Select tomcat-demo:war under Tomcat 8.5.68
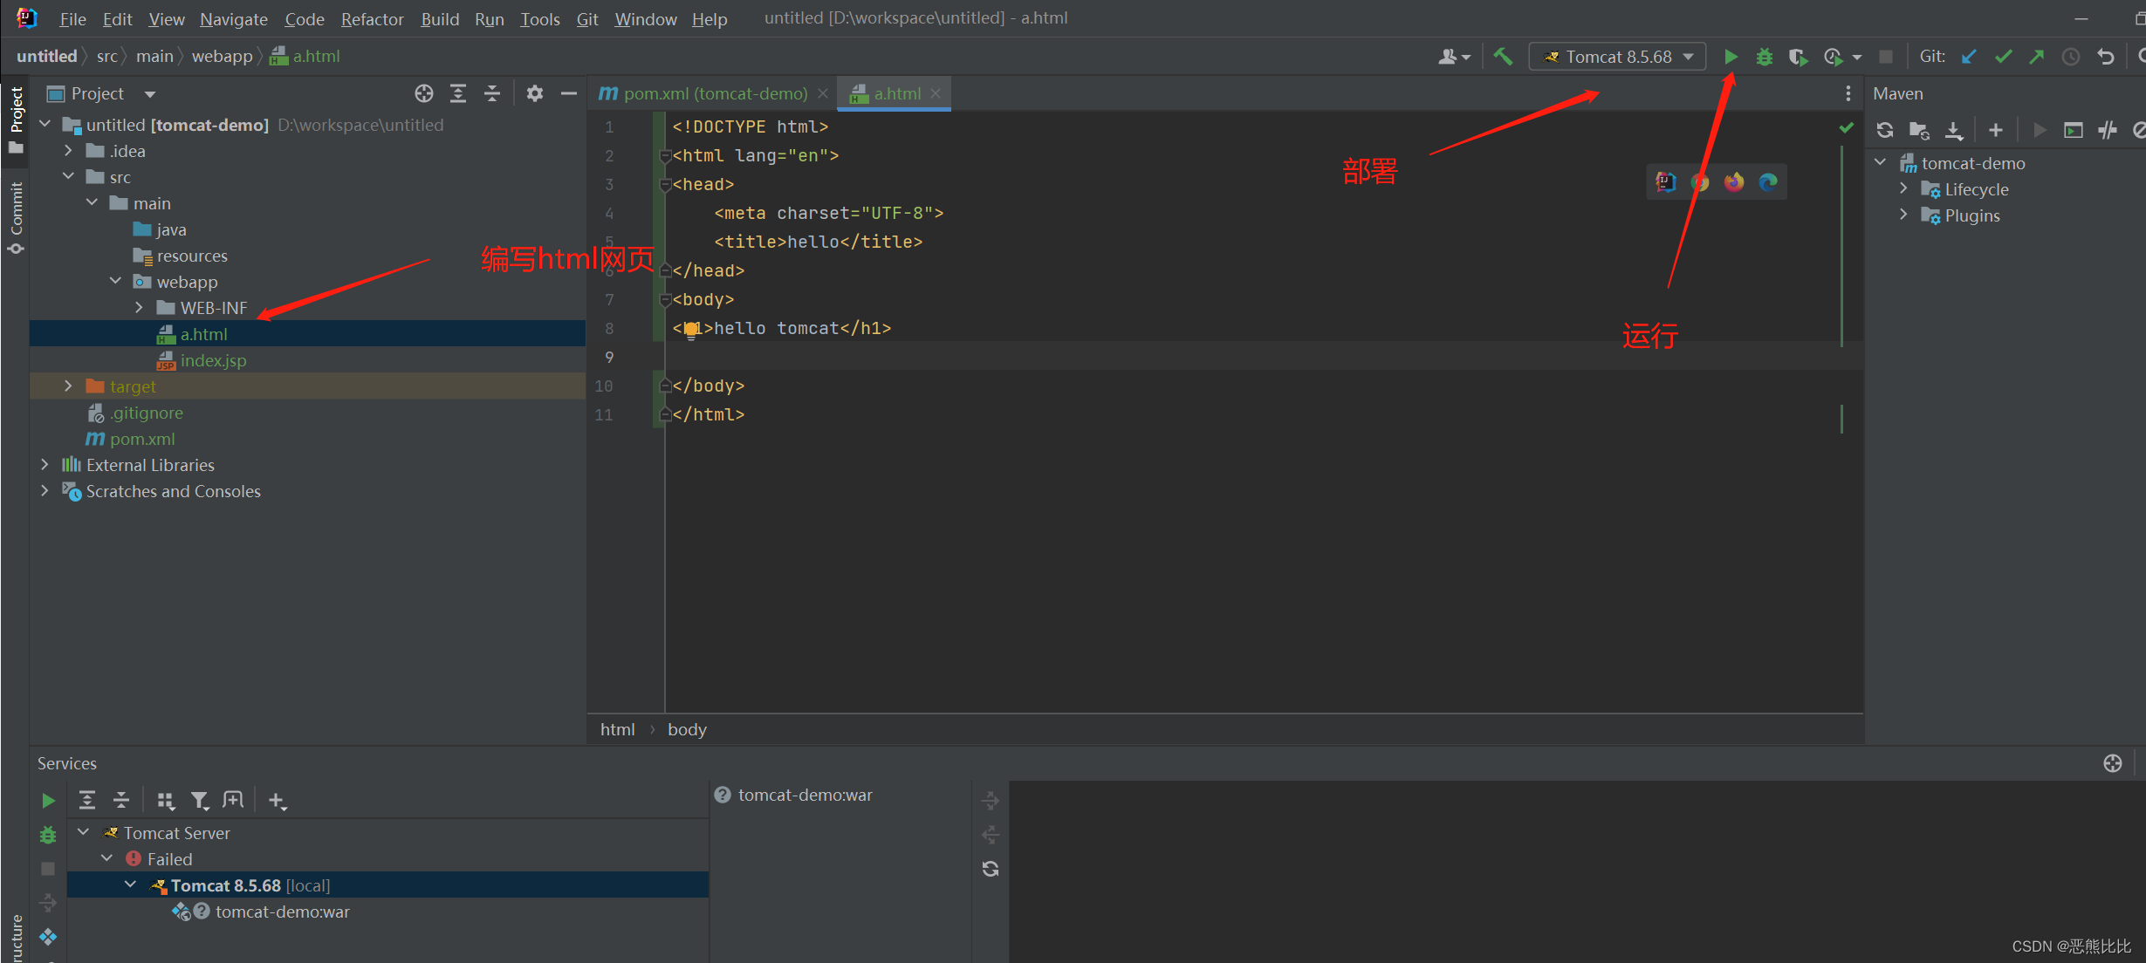This screenshot has width=2146, height=963. [x=282, y=912]
